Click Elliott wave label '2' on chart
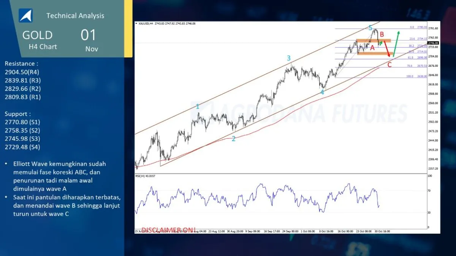 pyautogui.click(x=234, y=139)
